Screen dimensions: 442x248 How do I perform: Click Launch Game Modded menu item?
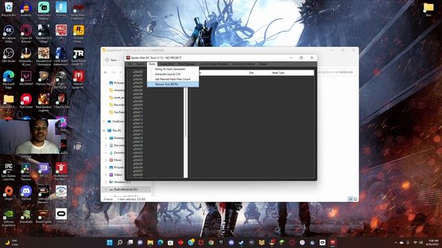point(213,64)
